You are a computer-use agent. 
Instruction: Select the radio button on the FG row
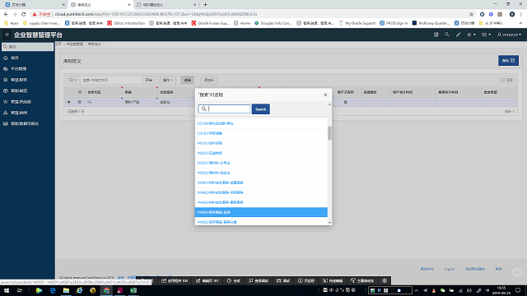coord(69,102)
